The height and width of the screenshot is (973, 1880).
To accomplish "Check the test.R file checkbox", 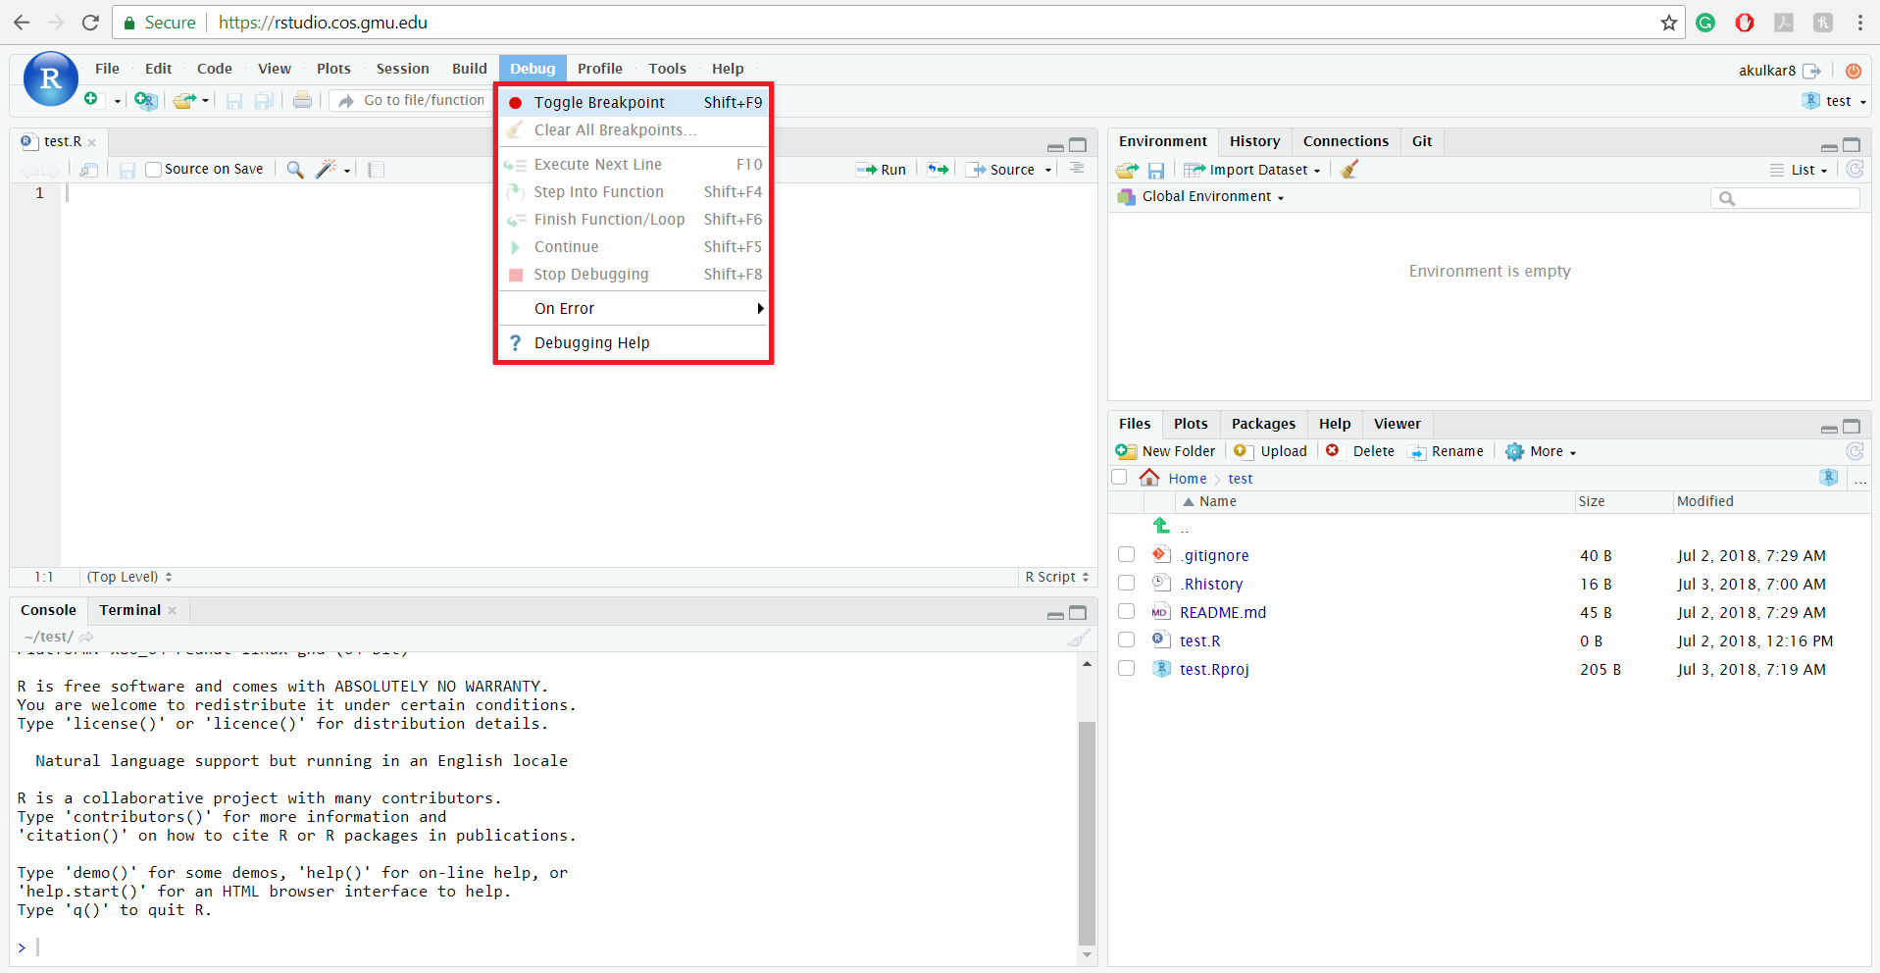I will [x=1126, y=640].
